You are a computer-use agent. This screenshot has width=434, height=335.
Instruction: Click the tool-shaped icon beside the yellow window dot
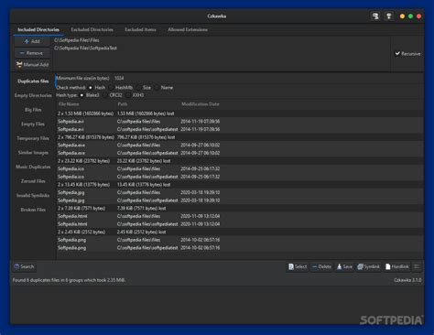(388, 16)
